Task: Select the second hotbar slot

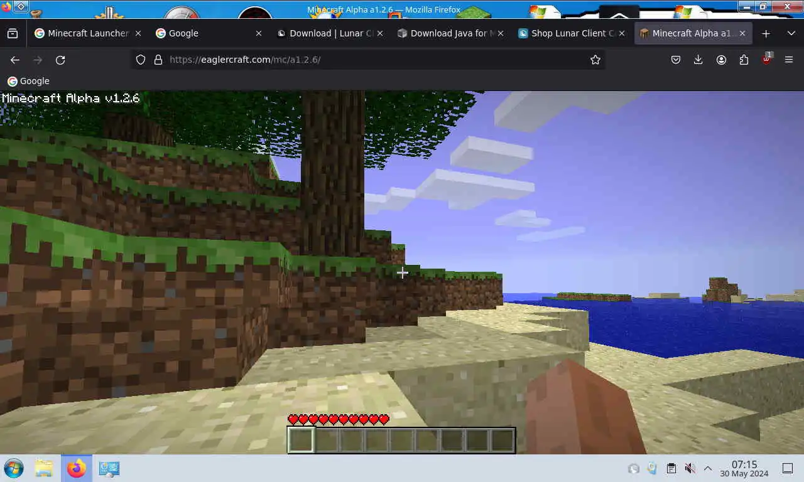Action: pos(327,440)
